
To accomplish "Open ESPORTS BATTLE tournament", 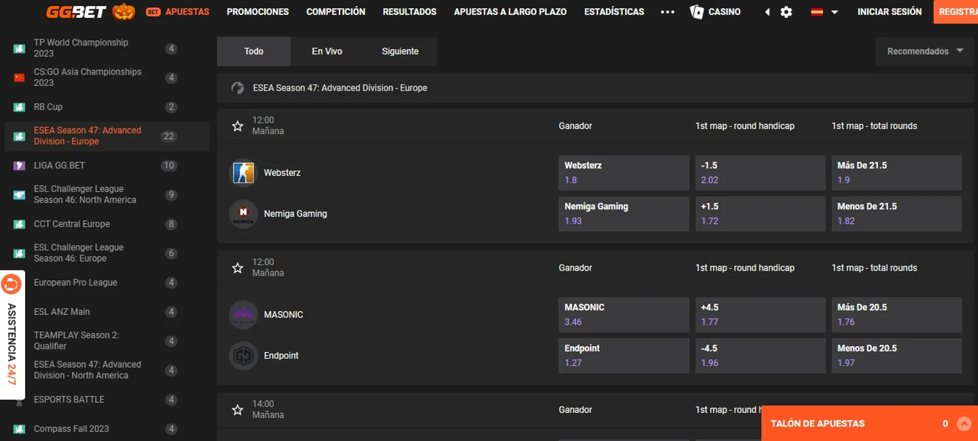I will (x=107, y=400).
